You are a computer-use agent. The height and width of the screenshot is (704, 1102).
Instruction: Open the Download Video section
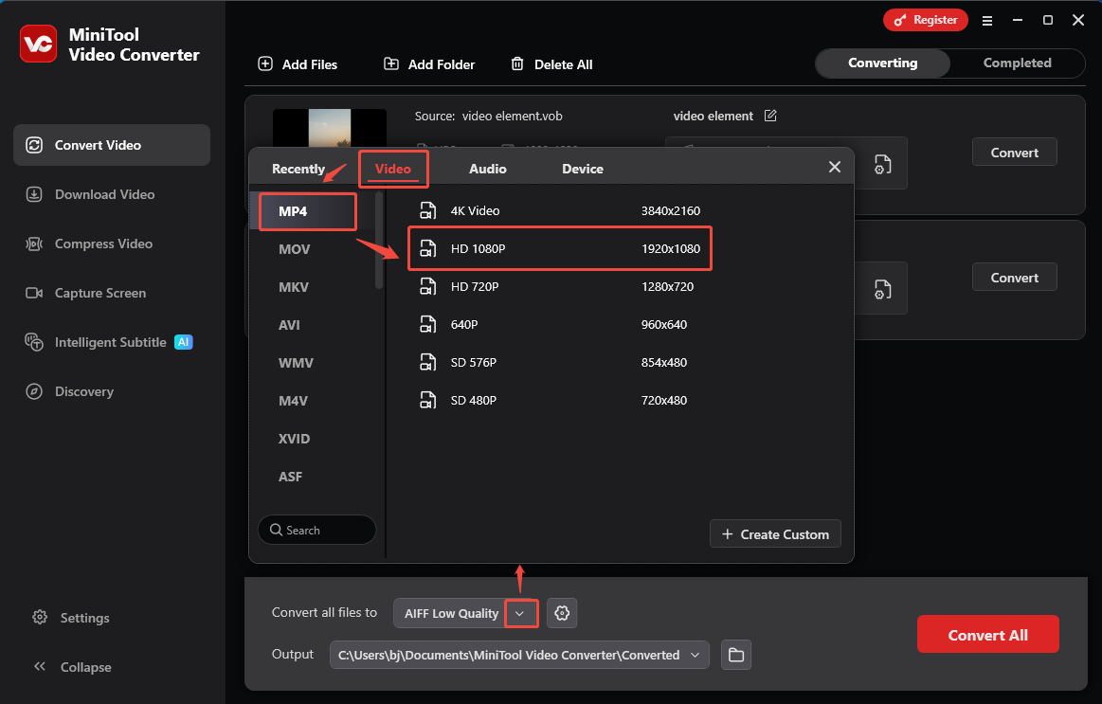coord(104,194)
